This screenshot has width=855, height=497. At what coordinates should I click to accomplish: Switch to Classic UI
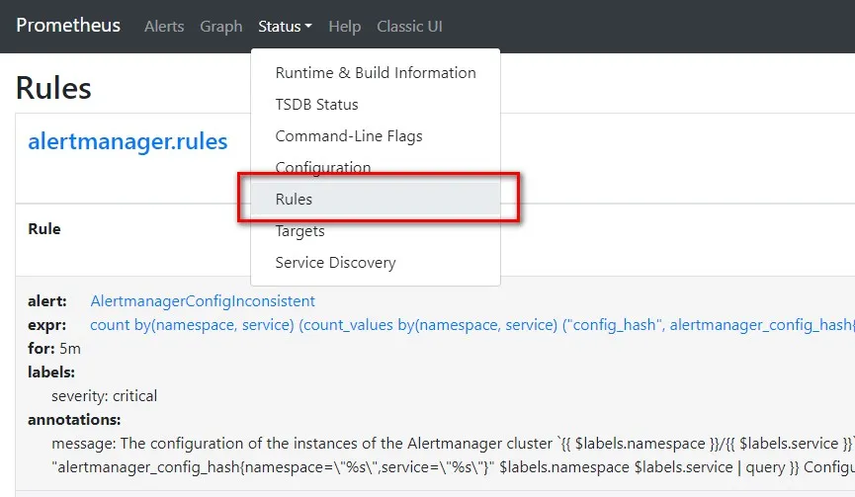tap(409, 26)
